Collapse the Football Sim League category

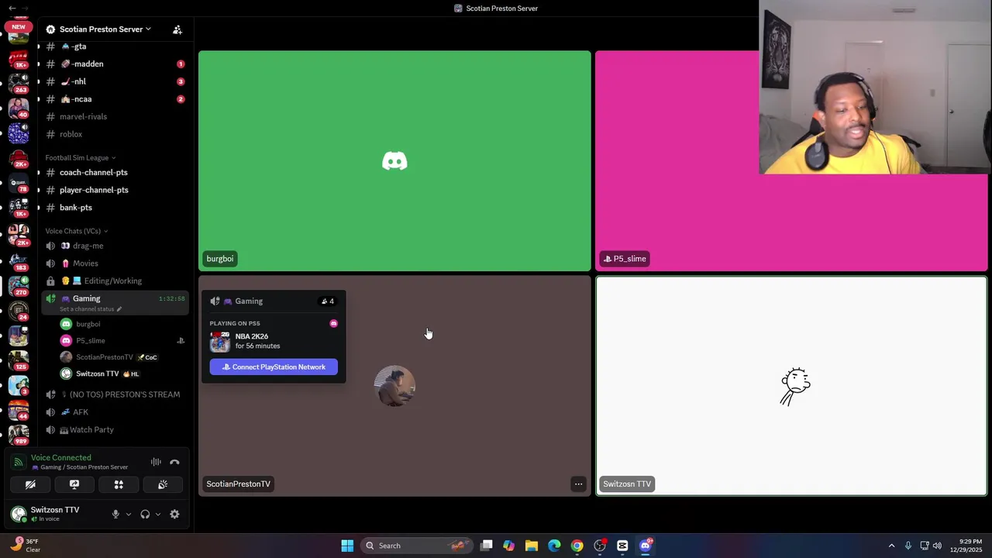(x=81, y=158)
